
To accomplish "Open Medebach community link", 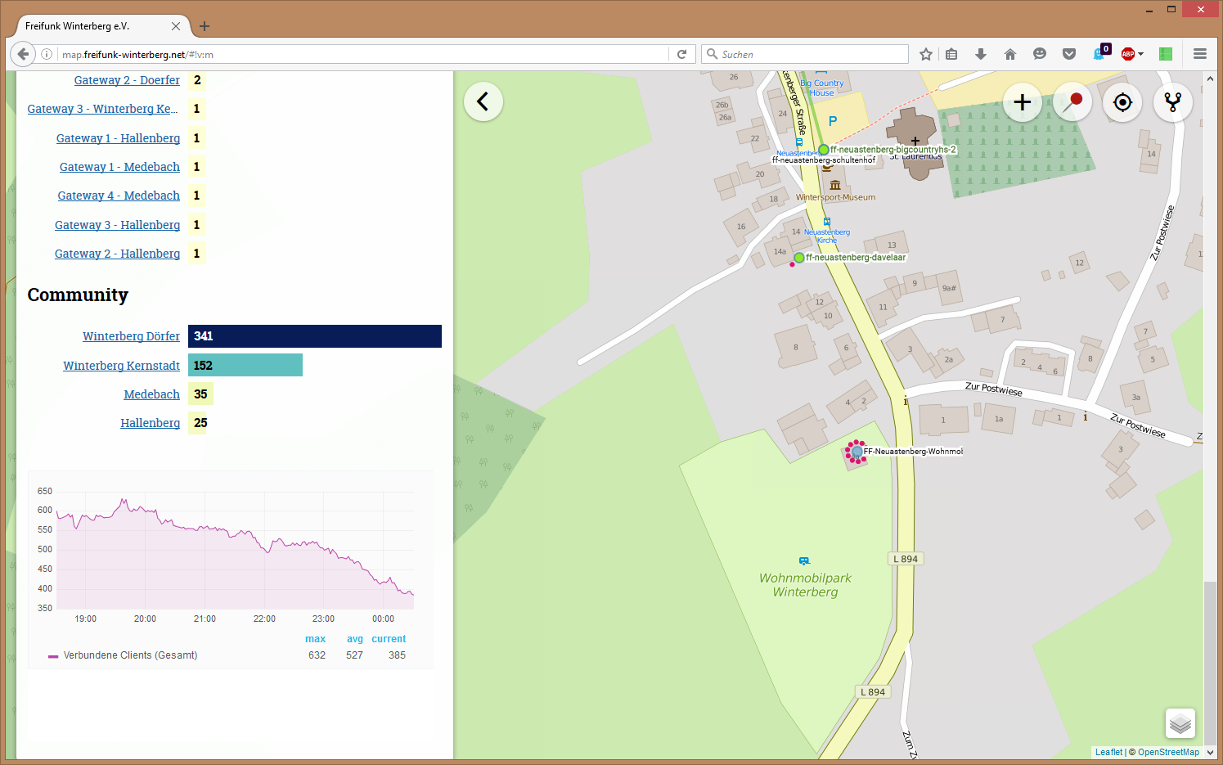I will (151, 394).
